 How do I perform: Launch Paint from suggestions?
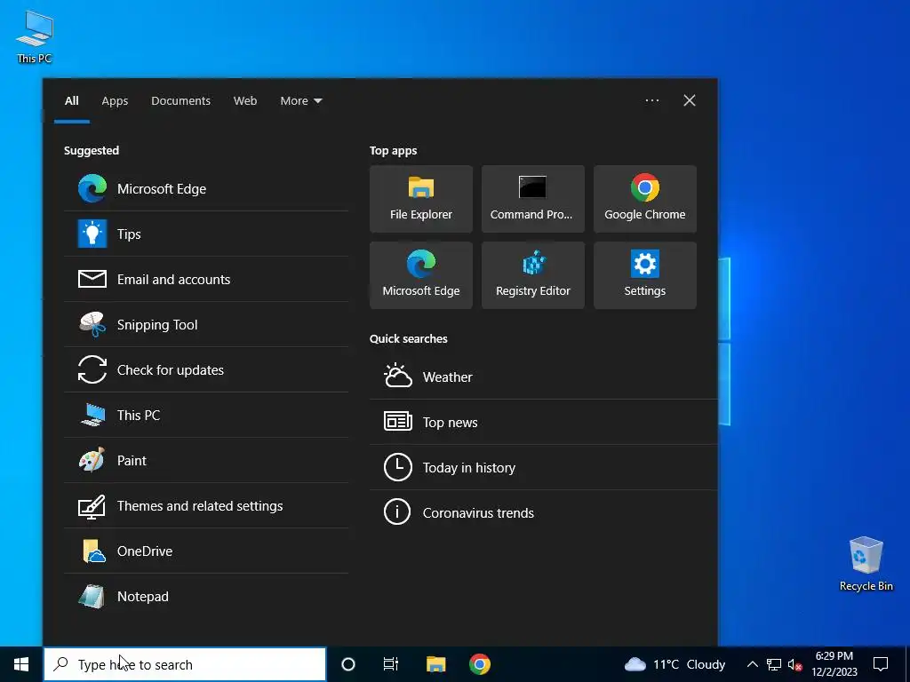[x=206, y=460]
